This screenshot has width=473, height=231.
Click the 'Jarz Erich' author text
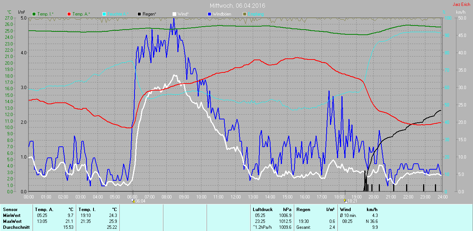pyautogui.click(x=461, y=4)
